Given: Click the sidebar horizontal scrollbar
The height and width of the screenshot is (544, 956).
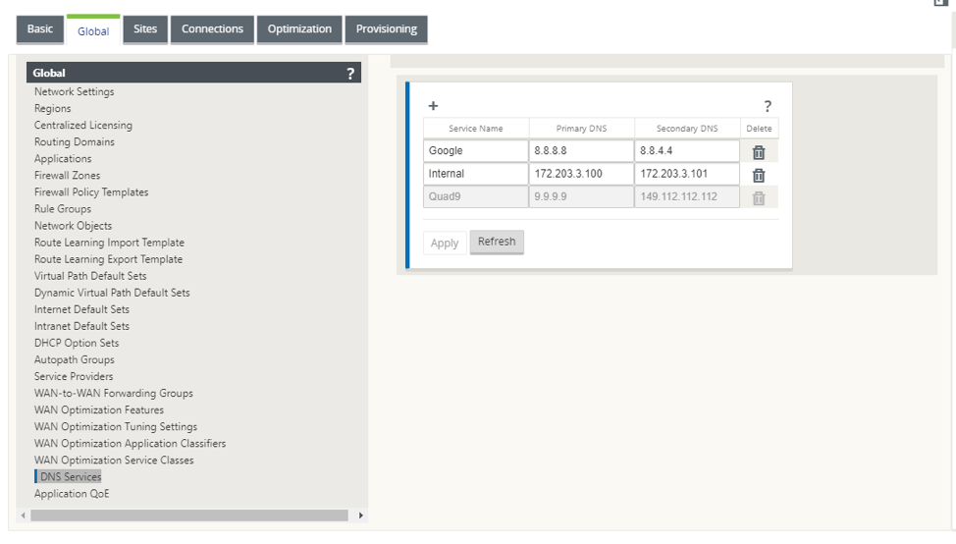Looking at the screenshot, I should (x=189, y=516).
